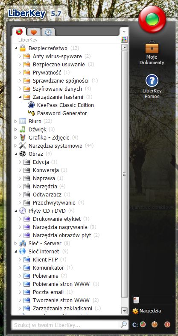Open the tab bar dropdown arrow
This screenshot has width=178, height=336.
tap(124, 31)
